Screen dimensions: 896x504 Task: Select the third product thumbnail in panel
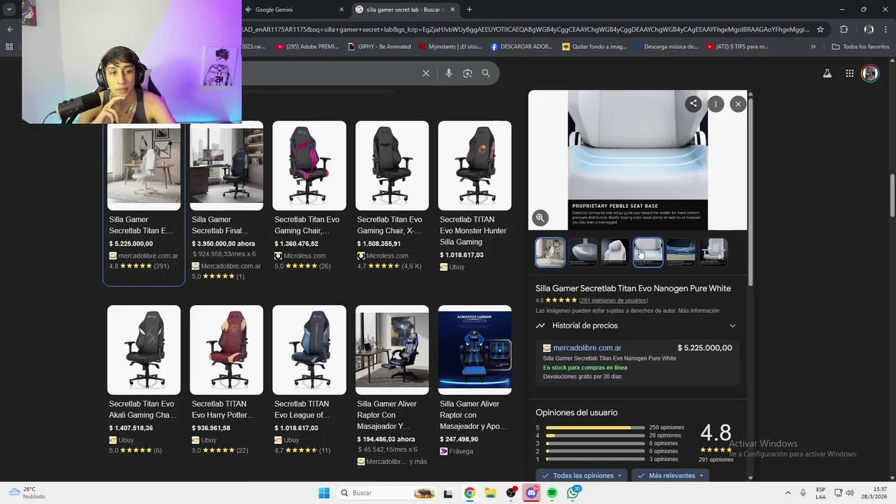[x=615, y=252]
